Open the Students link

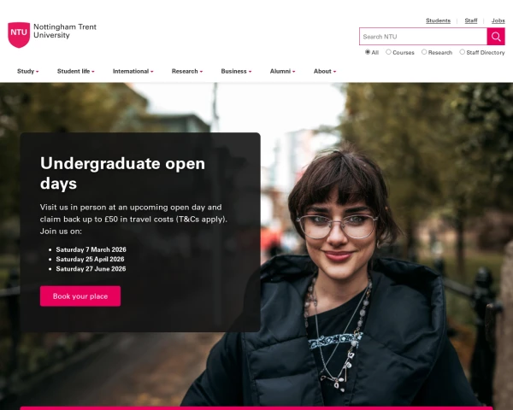point(438,20)
